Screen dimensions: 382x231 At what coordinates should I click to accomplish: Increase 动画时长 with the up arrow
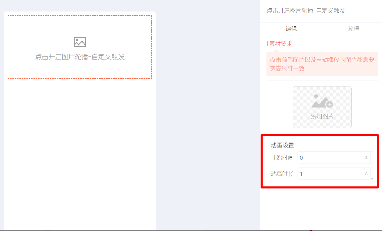click(x=372, y=170)
